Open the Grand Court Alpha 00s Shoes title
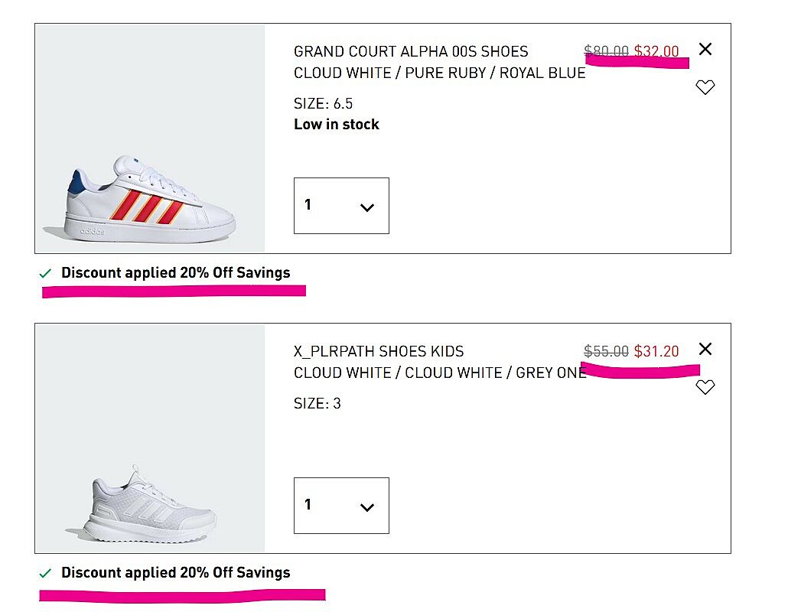Image resolution: width=801 pixels, height=612 pixels. [411, 52]
